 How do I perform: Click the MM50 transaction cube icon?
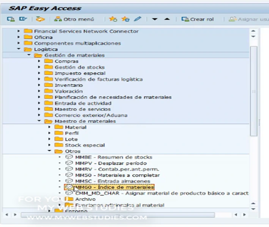69,175
